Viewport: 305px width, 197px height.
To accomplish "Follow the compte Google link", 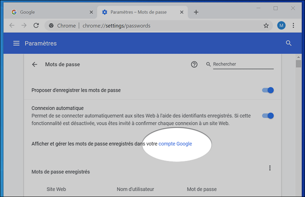I will pyautogui.click(x=175, y=144).
